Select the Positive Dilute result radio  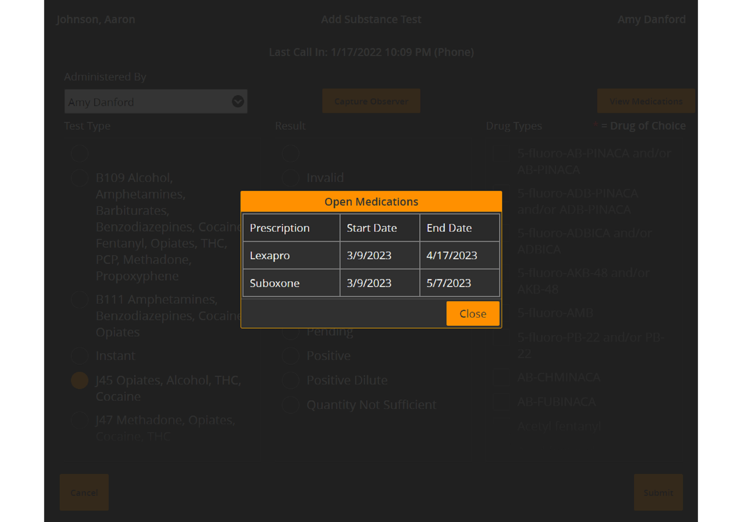pos(290,380)
